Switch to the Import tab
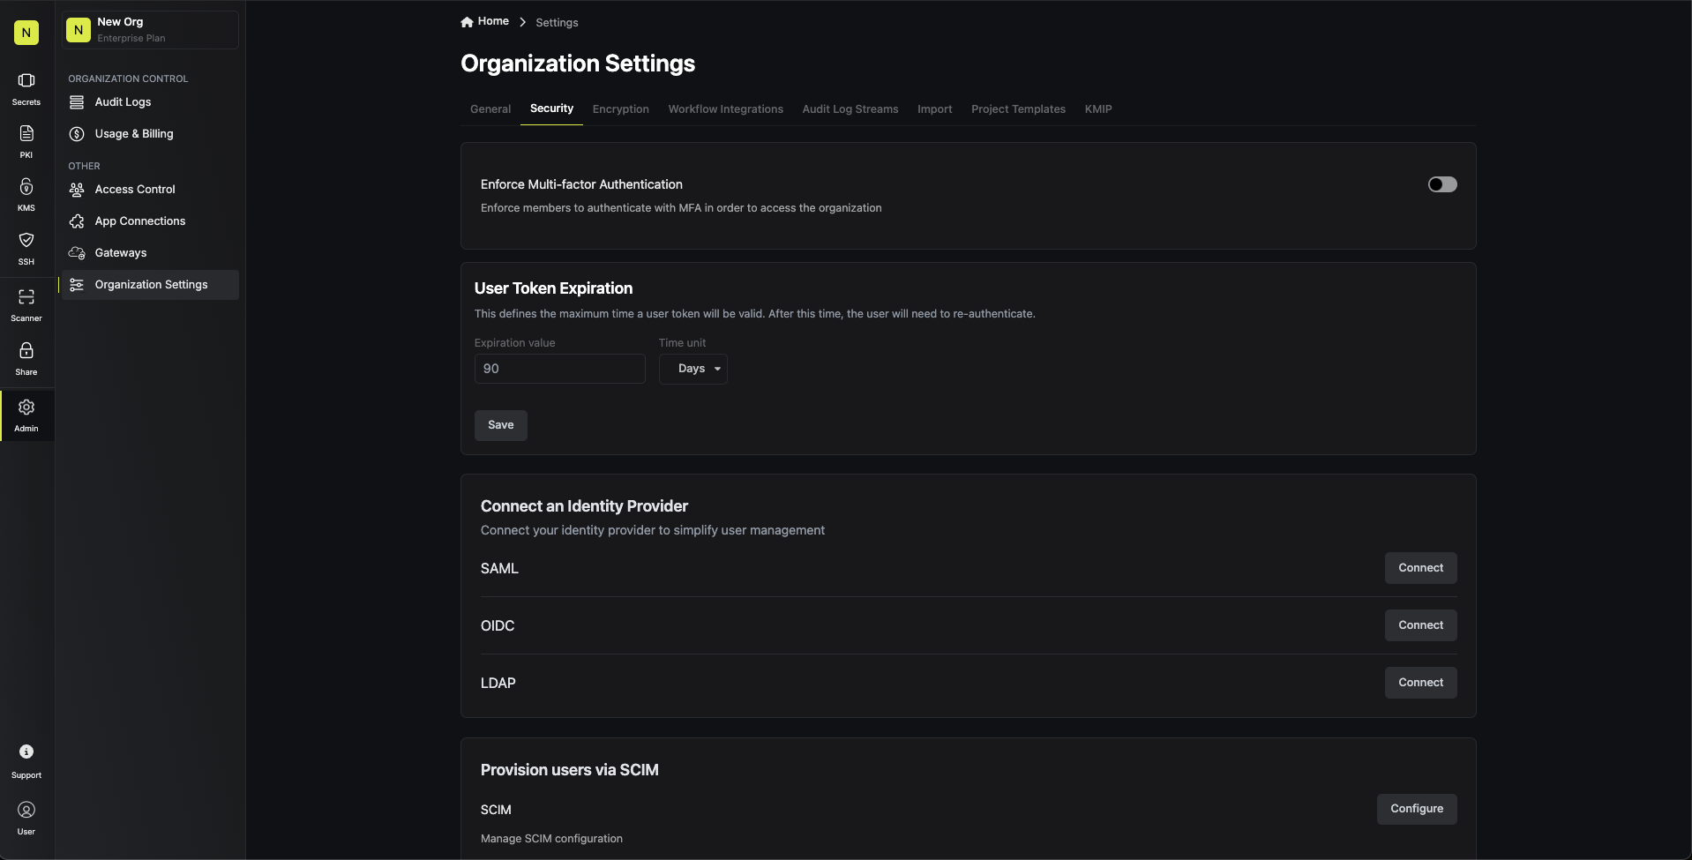This screenshot has width=1692, height=860. point(934,109)
